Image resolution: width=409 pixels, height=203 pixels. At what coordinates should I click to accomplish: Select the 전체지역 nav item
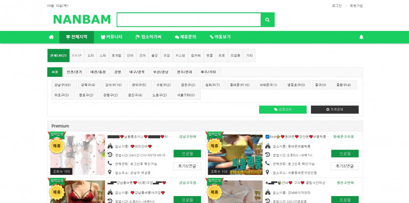[76, 37]
